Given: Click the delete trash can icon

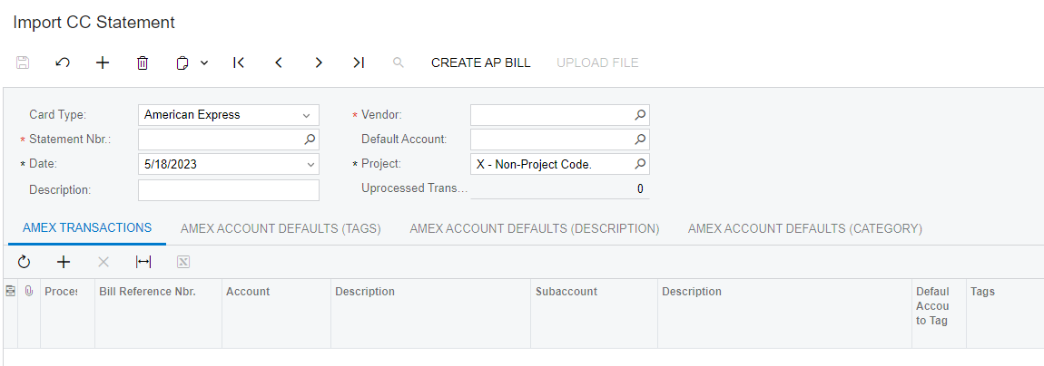Looking at the screenshot, I should click(x=143, y=63).
